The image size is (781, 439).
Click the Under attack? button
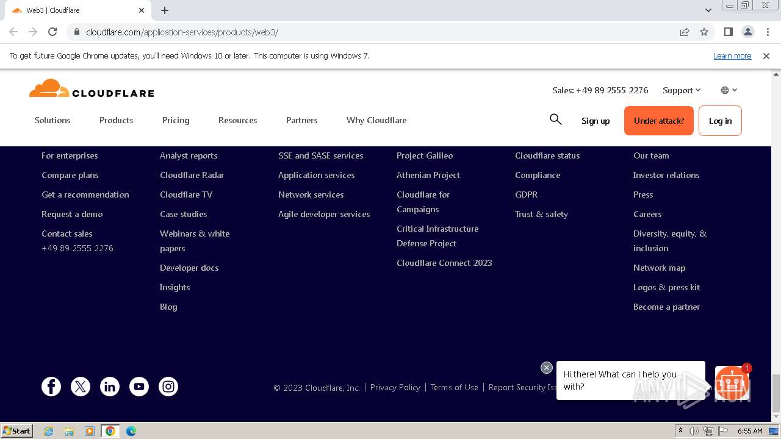click(x=659, y=121)
